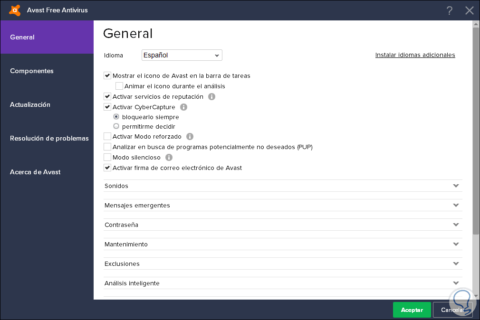Image resolution: width=480 pixels, height=320 pixels.
Task: Open the Idioma language dropdown
Action: [182, 55]
